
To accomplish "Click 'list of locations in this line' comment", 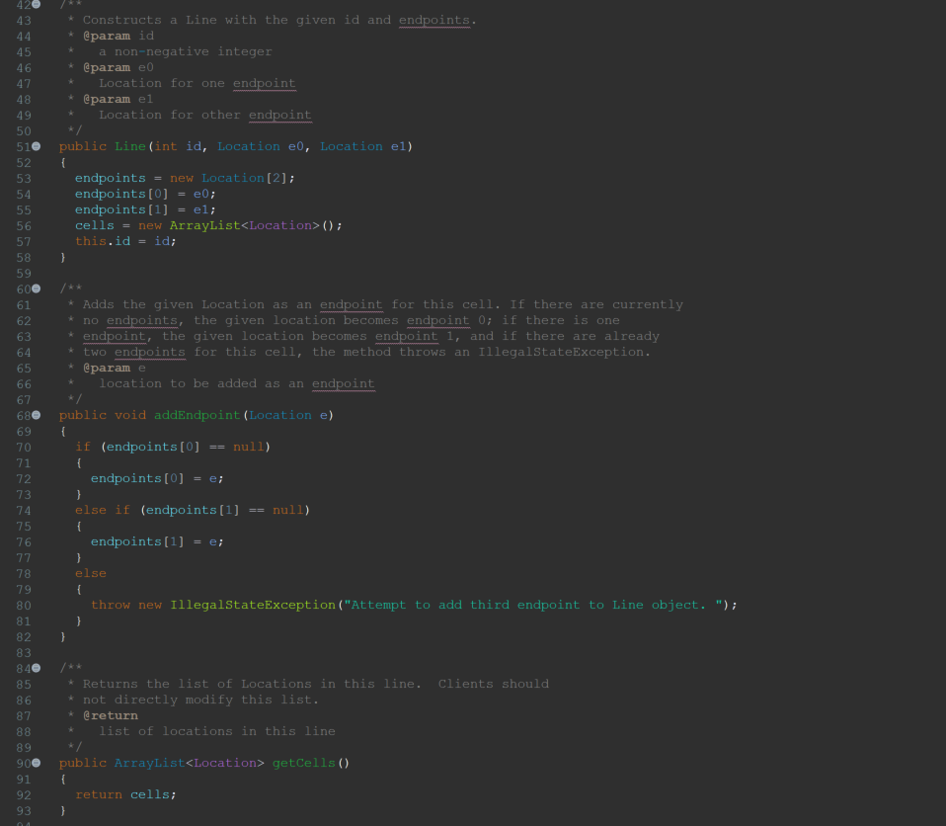I will click(x=217, y=731).
